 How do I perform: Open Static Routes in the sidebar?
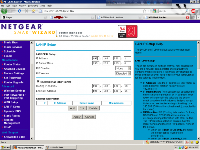pyautogui.click(x=12, y=116)
